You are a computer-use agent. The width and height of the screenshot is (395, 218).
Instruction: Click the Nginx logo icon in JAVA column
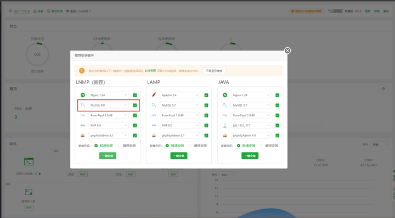point(225,95)
